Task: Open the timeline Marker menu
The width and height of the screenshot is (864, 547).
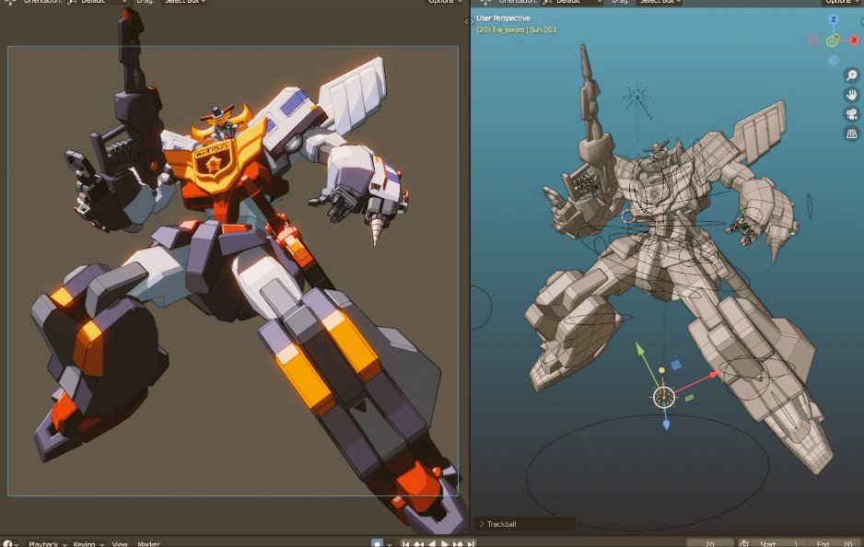Action: tap(148, 543)
